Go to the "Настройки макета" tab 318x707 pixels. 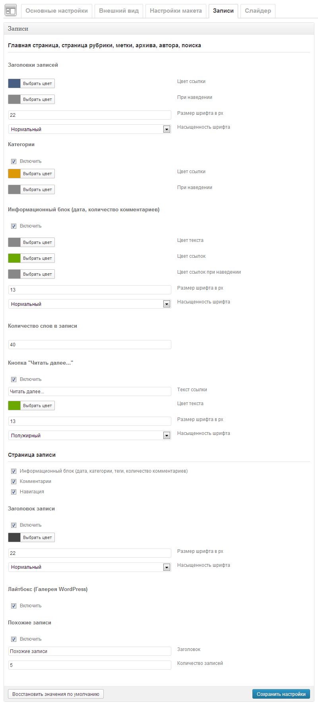(x=176, y=11)
